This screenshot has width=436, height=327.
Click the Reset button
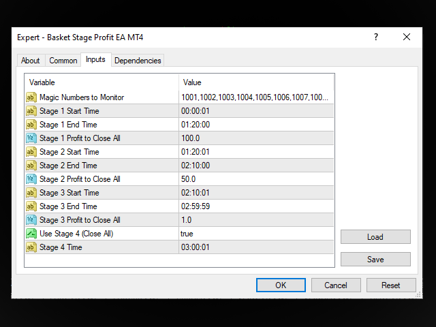click(x=391, y=285)
